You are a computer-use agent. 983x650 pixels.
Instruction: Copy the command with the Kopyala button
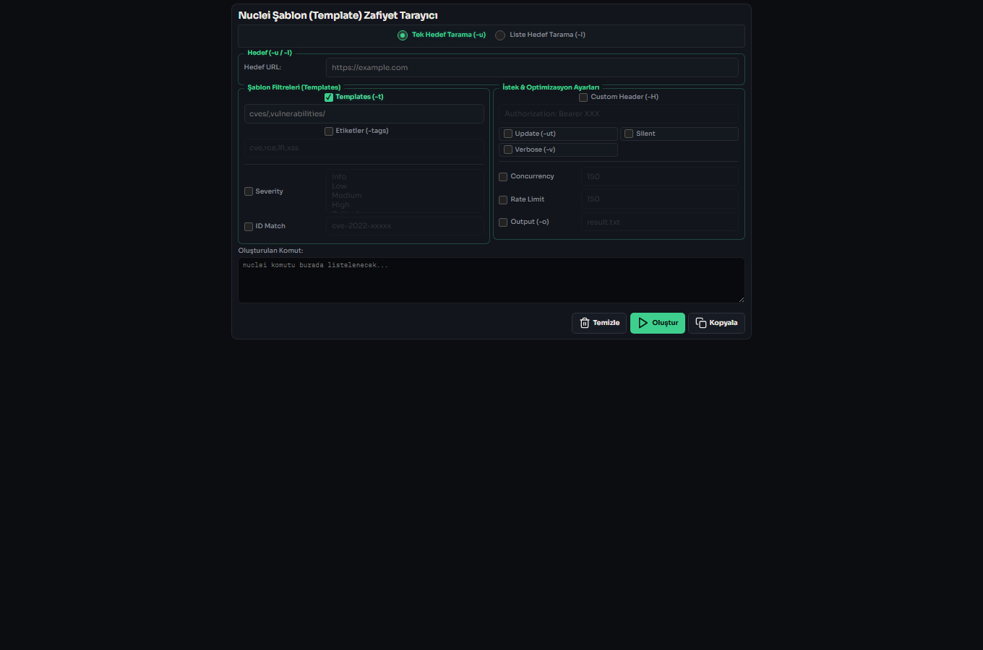716,323
